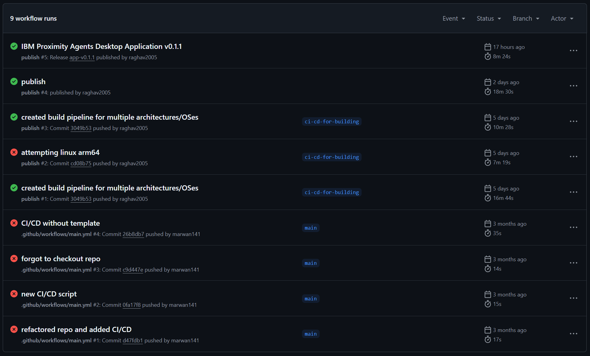Open kebab menu for publish #4 run
590x356 pixels.
tap(573, 86)
